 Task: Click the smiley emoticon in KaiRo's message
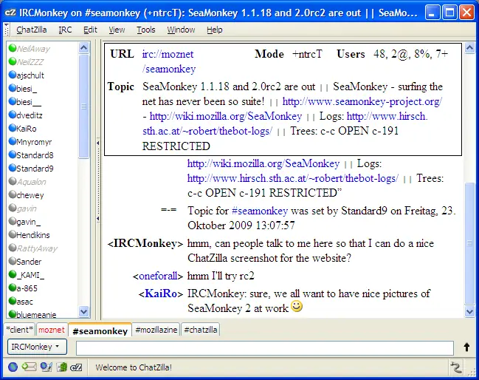(297, 306)
